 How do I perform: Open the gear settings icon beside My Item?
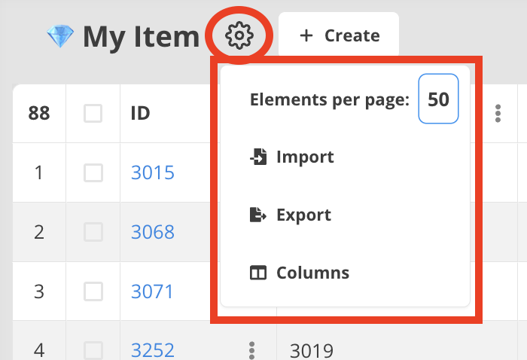point(239,35)
